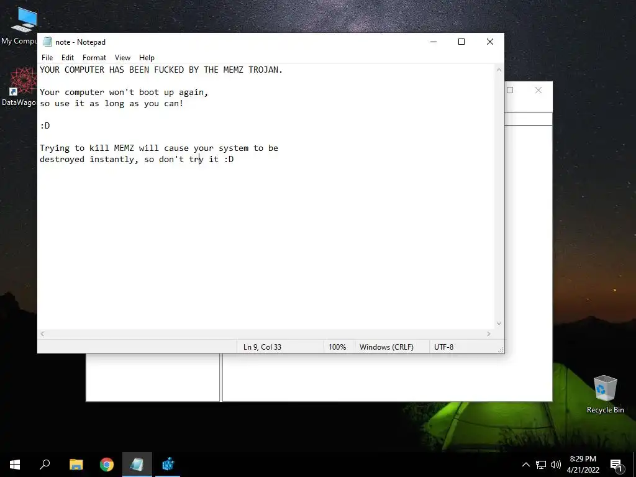Click the line 'destroyed instantly, so don't try it :D'

(x=137, y=160)
